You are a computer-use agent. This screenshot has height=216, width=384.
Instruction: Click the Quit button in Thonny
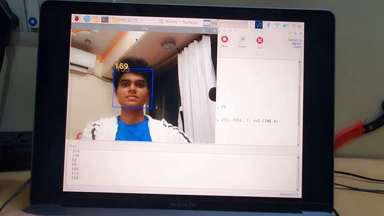pyautogui.click(x=260, y=43)
